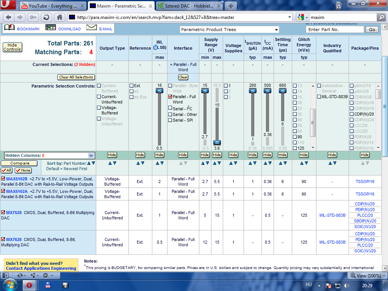Open MX7628 part link

tap(14, 239)
